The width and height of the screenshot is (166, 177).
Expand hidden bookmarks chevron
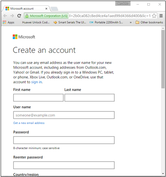131,23
